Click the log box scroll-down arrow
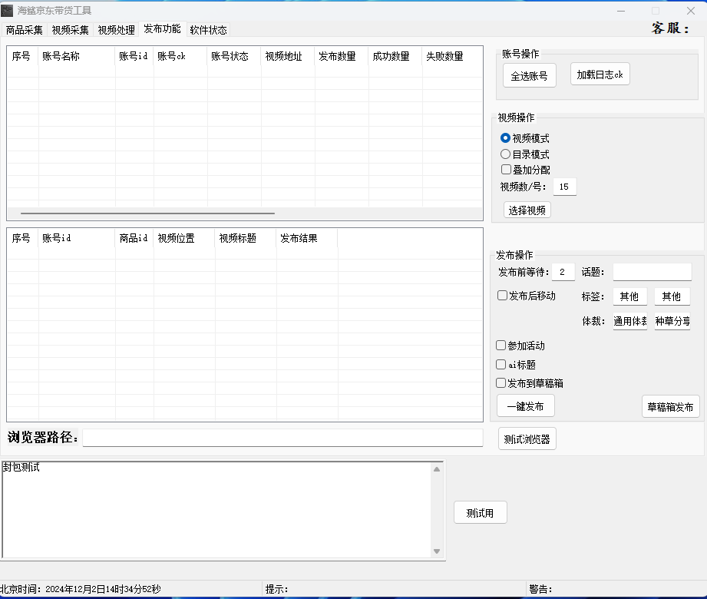 (437, 551)
